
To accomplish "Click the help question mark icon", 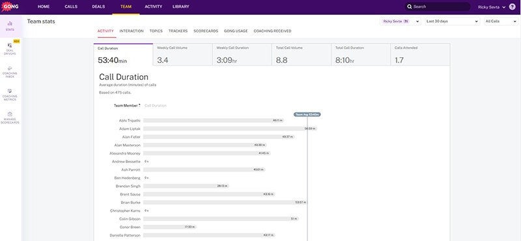I will 512,6.
